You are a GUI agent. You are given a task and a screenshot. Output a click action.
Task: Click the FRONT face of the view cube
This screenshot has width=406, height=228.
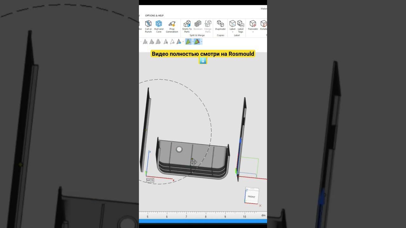[x=252, y=197]
